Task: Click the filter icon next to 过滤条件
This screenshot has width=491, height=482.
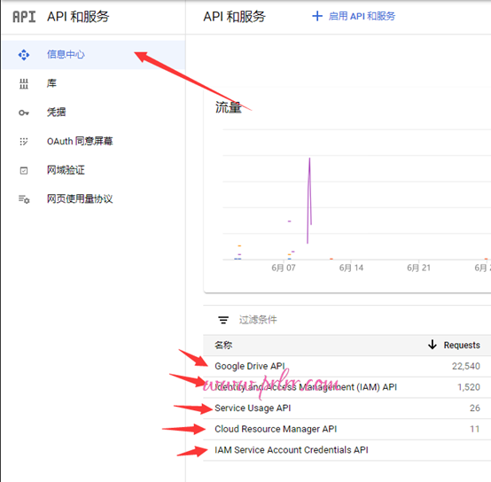Action: pyautogui.click(x=223, y=320)
